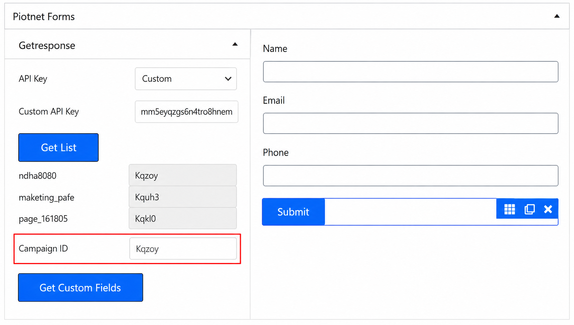Open the grid icon on Submit toolbar

(x=510, y=209)
